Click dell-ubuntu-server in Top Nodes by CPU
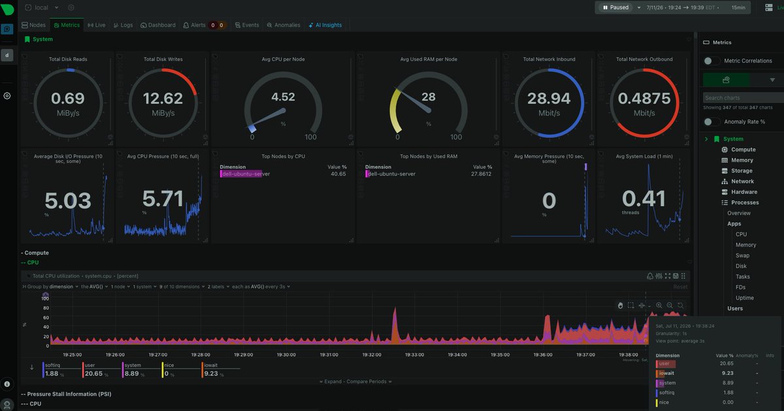784x411 pixels. 246,174
